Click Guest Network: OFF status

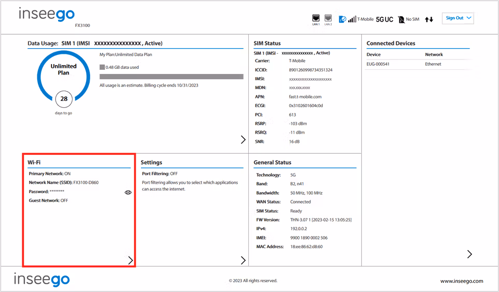click(48, 200)
